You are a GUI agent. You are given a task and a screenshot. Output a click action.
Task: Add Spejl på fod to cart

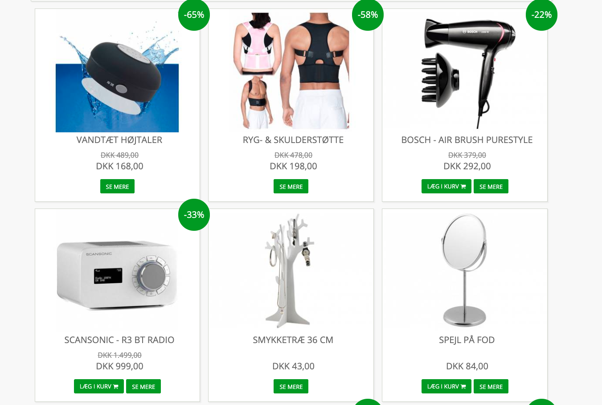click(446, 386)
